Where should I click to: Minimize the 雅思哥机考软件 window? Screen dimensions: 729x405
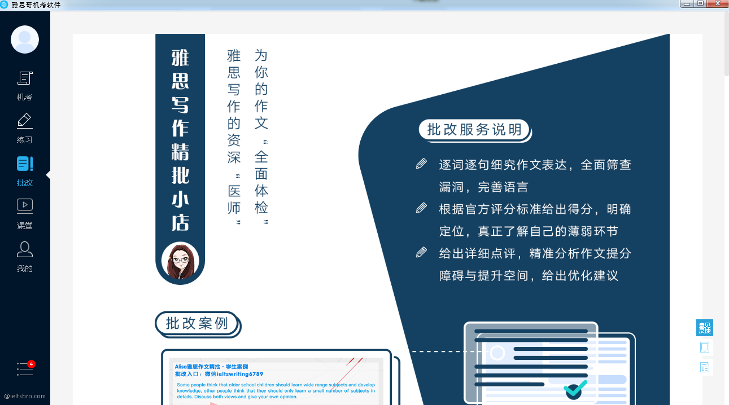point(687,4)
